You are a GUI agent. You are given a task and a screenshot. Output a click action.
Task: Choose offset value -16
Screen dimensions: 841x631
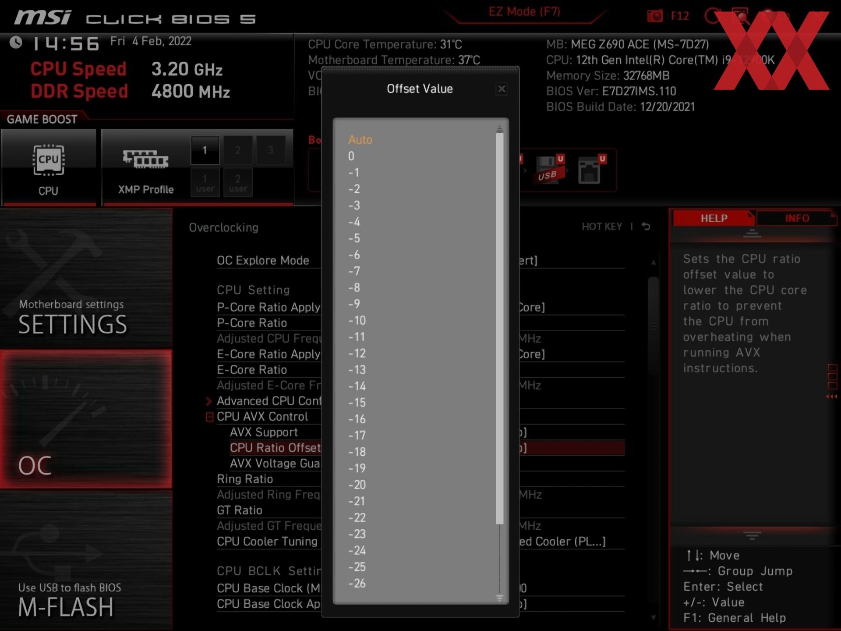point(357,419)
